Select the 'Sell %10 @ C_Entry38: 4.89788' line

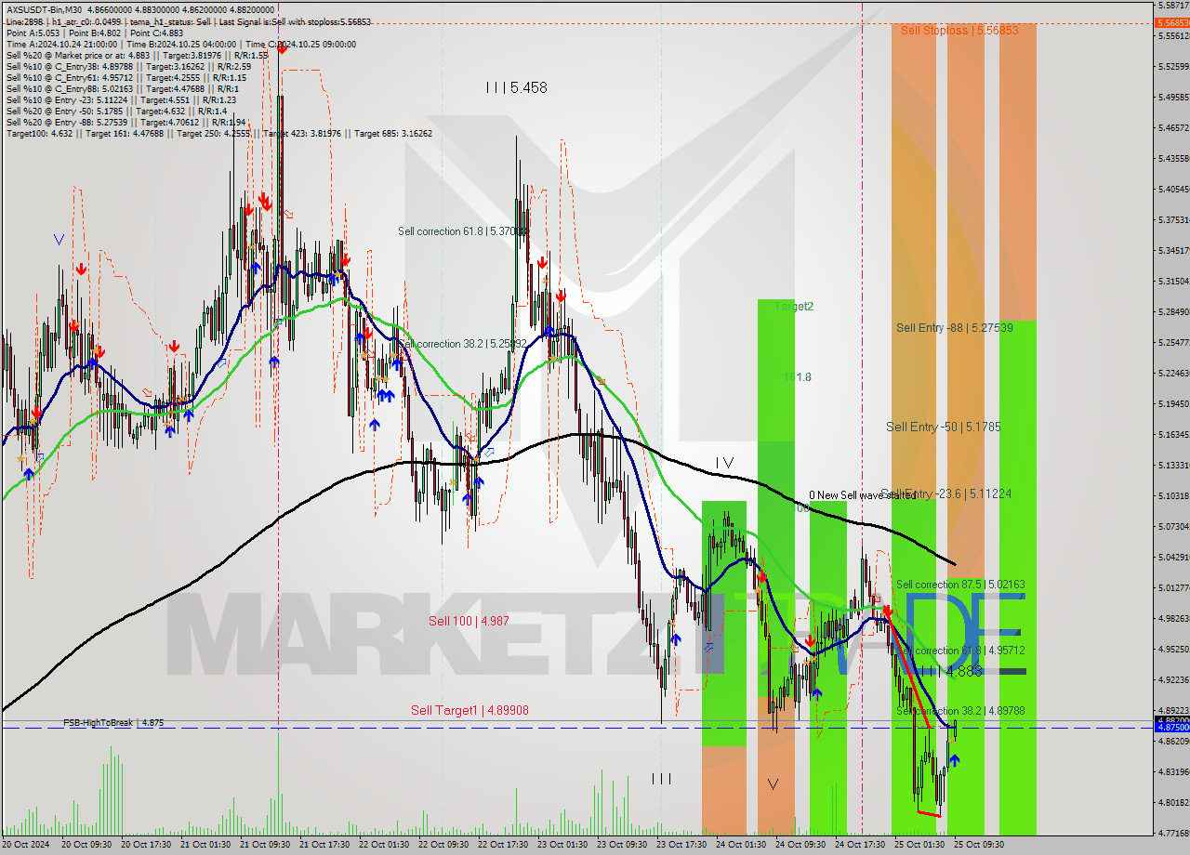coord(128,67)
